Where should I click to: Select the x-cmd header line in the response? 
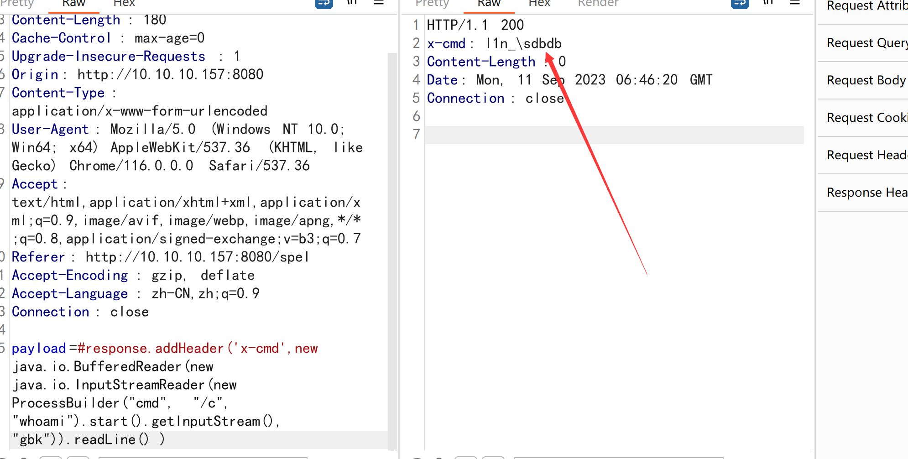point(493,43)
